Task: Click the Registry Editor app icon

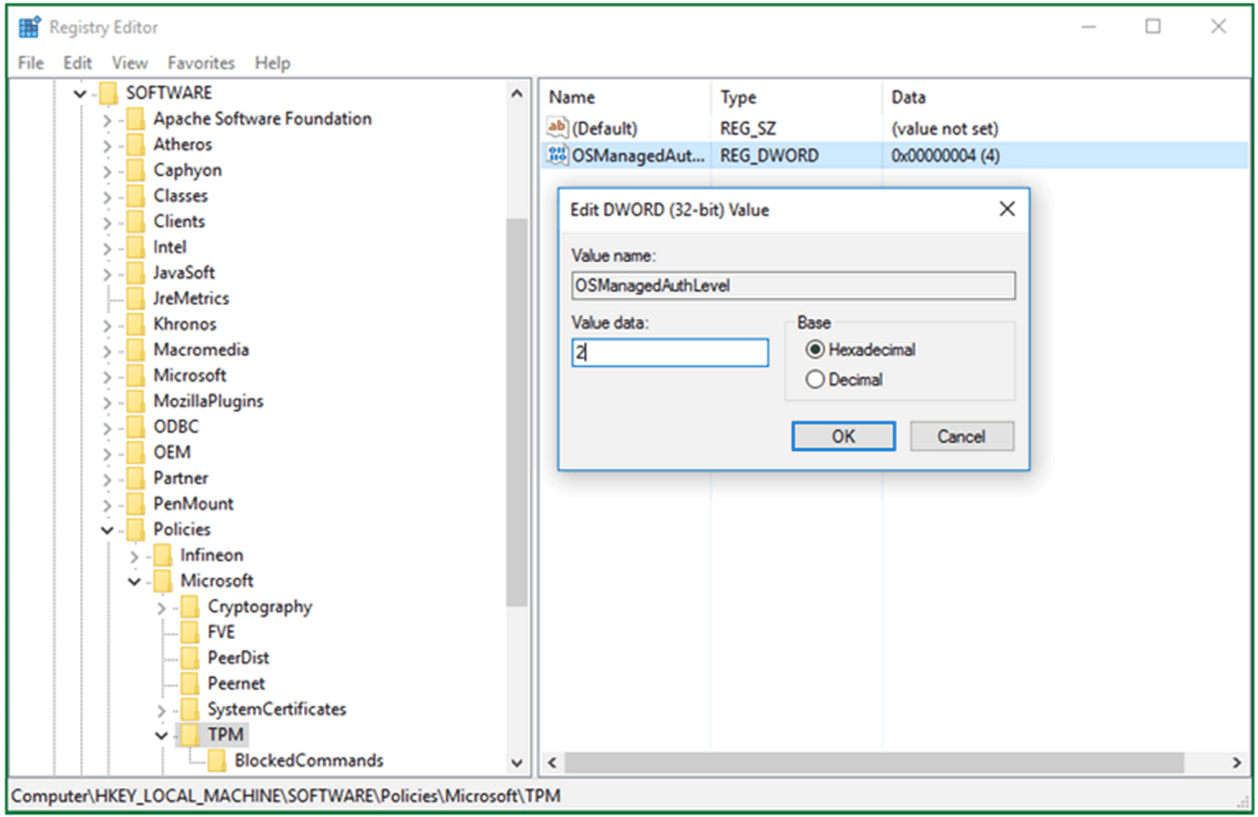Action: tap(29, 27)
